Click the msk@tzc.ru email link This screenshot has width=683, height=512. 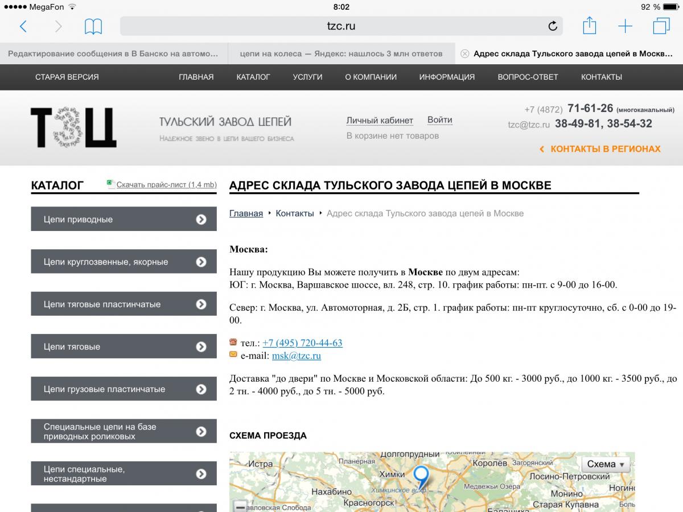[296, 356]
